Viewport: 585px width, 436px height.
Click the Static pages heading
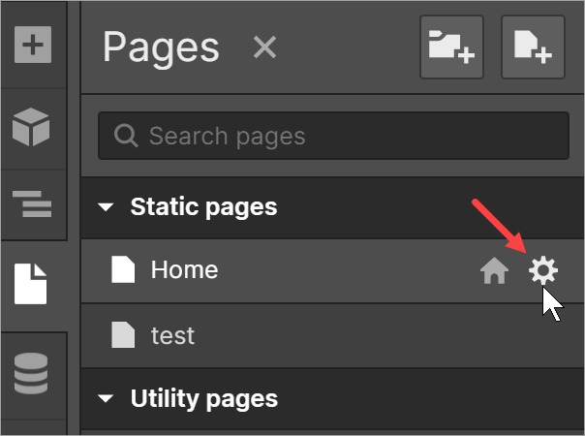pos(203,206)
